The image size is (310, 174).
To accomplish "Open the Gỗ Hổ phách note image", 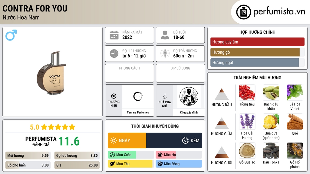I will coord(295,150).
